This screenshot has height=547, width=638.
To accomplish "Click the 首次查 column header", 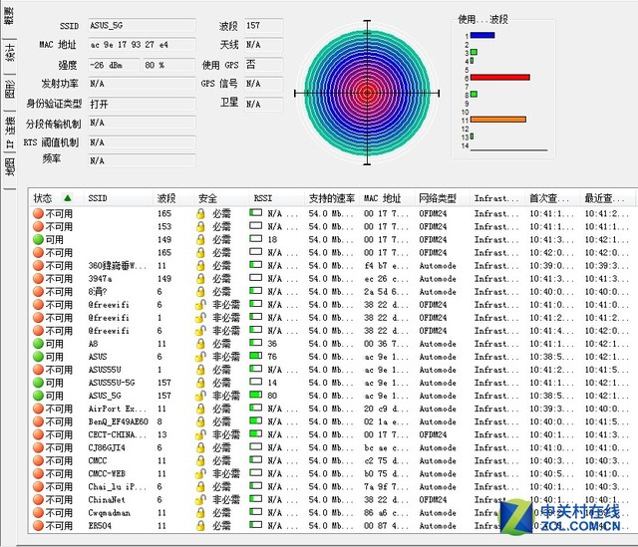I will [552, 198].
